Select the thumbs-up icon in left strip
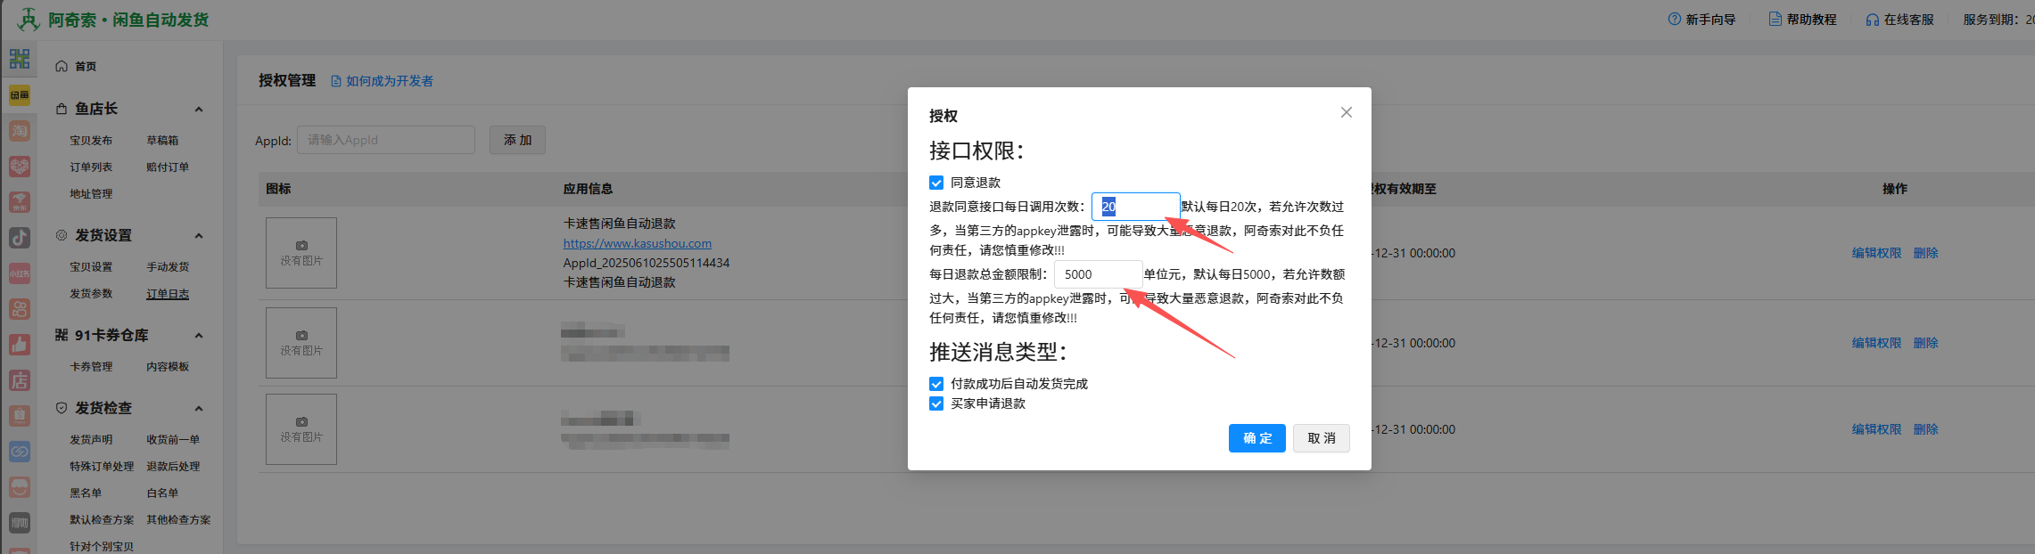Viewport: 2035px width, 554px height. tap(20, 345)
